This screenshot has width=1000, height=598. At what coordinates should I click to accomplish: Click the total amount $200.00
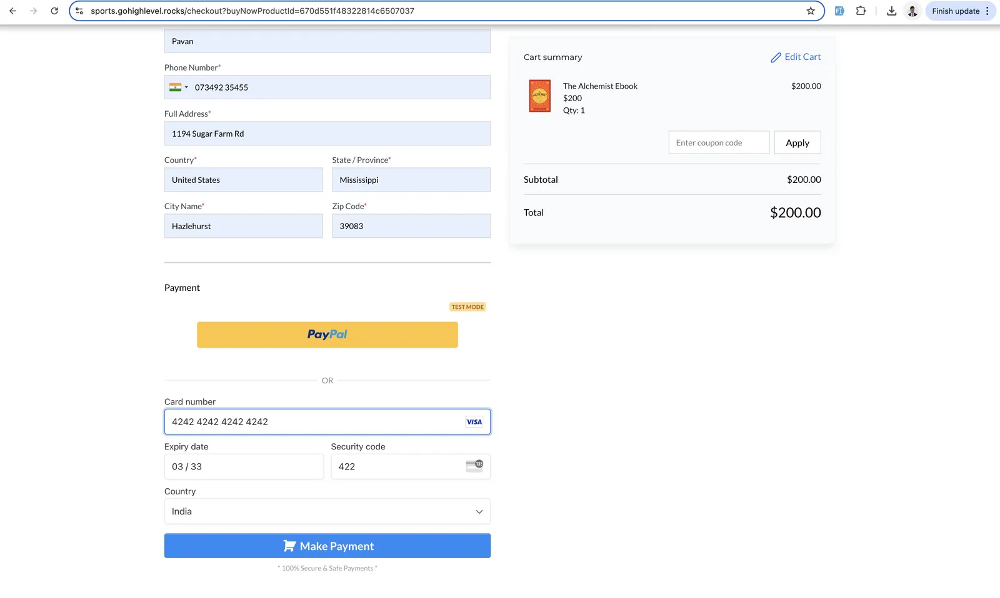(x=795, y=213)
